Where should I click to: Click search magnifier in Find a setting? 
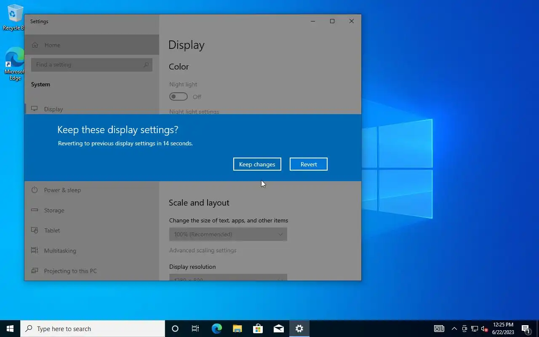coord(146,64)
